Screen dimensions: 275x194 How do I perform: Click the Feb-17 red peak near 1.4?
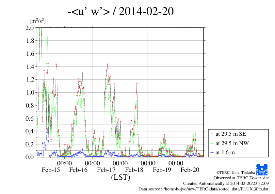tap(107, 64)
